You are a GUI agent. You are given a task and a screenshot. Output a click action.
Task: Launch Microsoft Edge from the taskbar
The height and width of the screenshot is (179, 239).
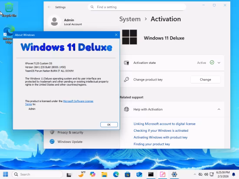click(116, 174)
